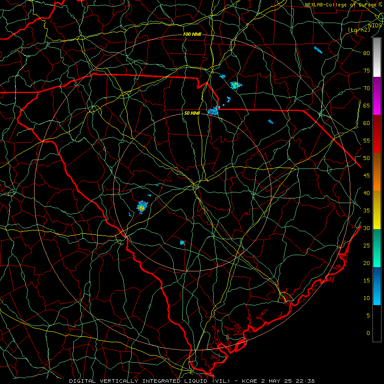Image resolution: width=384 pixels, height=384 pixels.
Task: Click the 5 value on the color scale
Action: click(x=368, y=316)
